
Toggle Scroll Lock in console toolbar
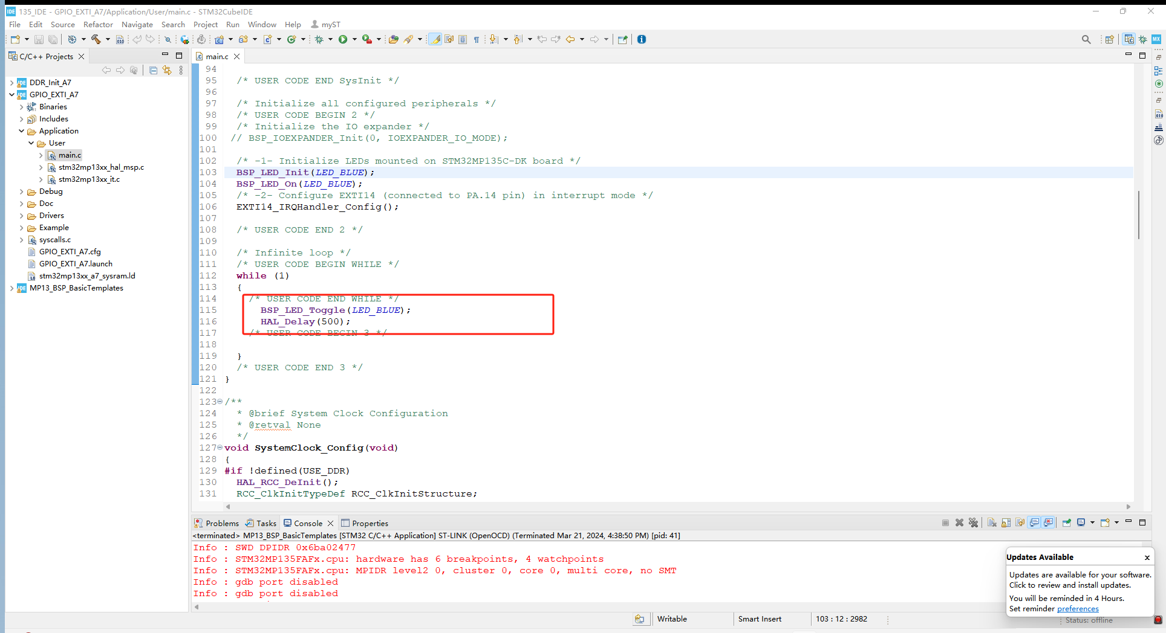[x=1006, y=522]
